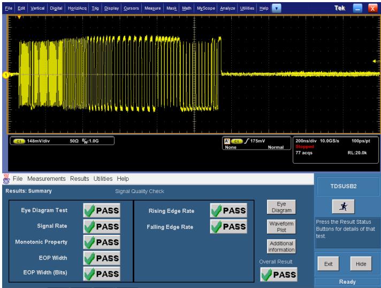Open the Digital menu
The width and height of the screenshot is (381, 288).
pos(56,8)
